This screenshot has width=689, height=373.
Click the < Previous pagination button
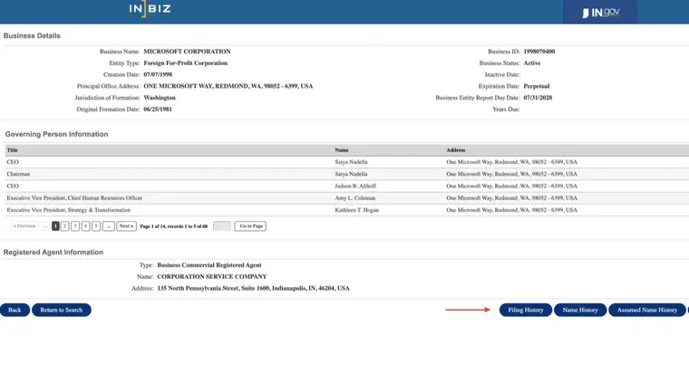click(24, 226)
